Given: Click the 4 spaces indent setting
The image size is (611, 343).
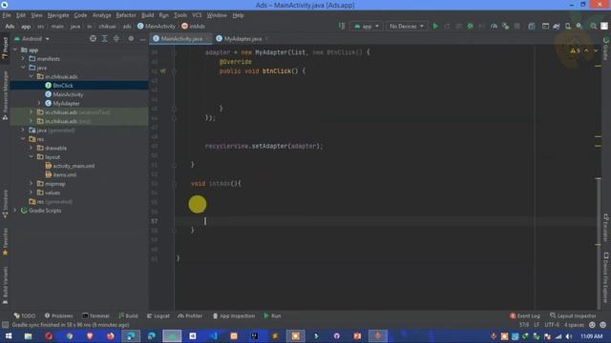Looking at the screenshot, I should (574, 325).
